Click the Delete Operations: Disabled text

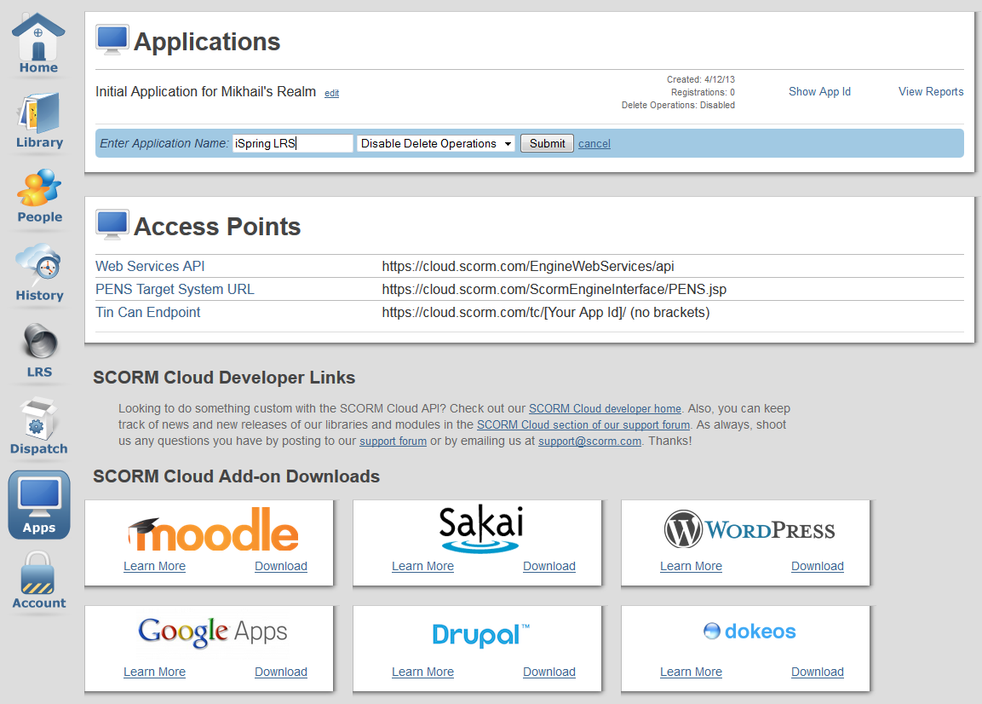[x=678, y=106]
